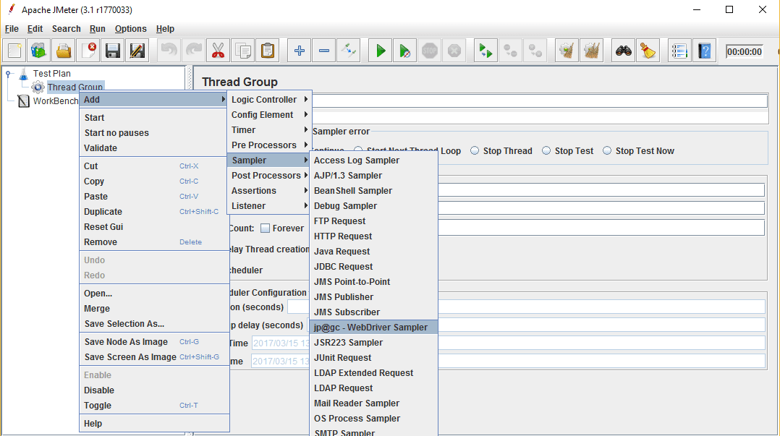The width and height of the screenshot is (780, 436).
Task: Click the 00:00:00 test duration display
Action: [x=746, y=51]
